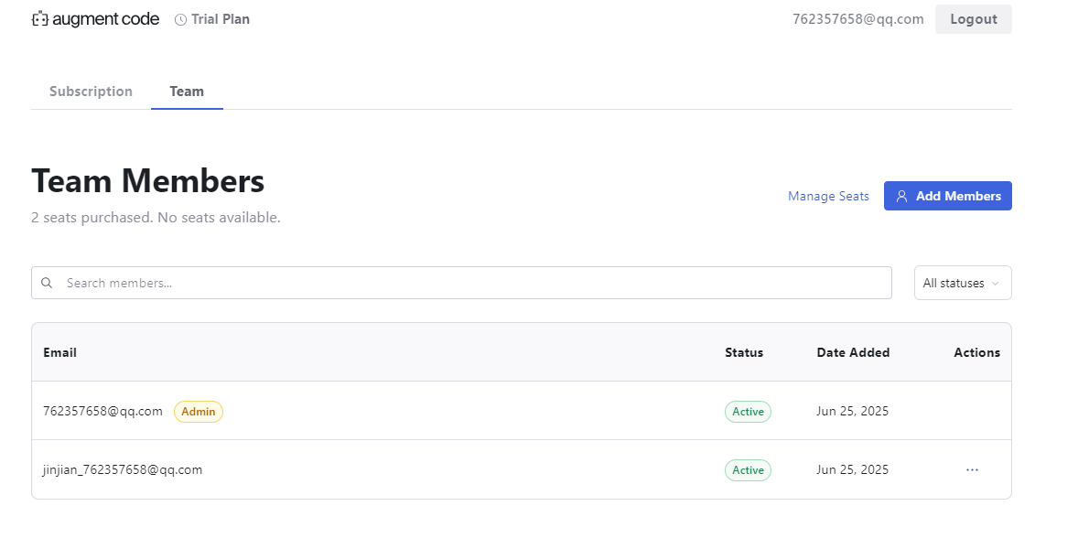Click the Add Members button

(x=947, y=196)
